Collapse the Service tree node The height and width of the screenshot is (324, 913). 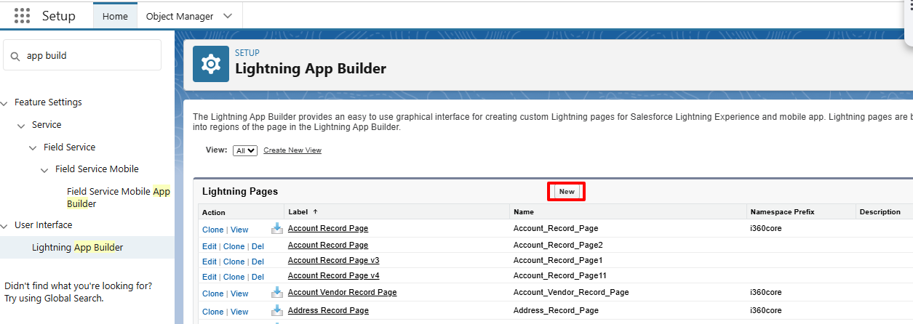pos(22,126)
